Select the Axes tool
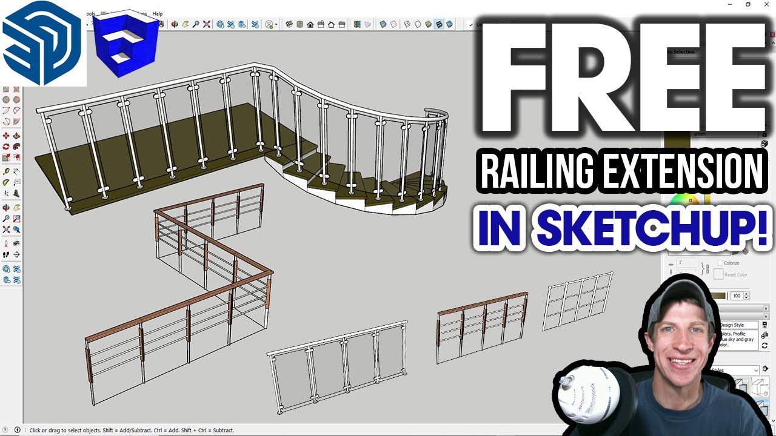This screenshot has width=776, height=436. (x=6, y=193)
